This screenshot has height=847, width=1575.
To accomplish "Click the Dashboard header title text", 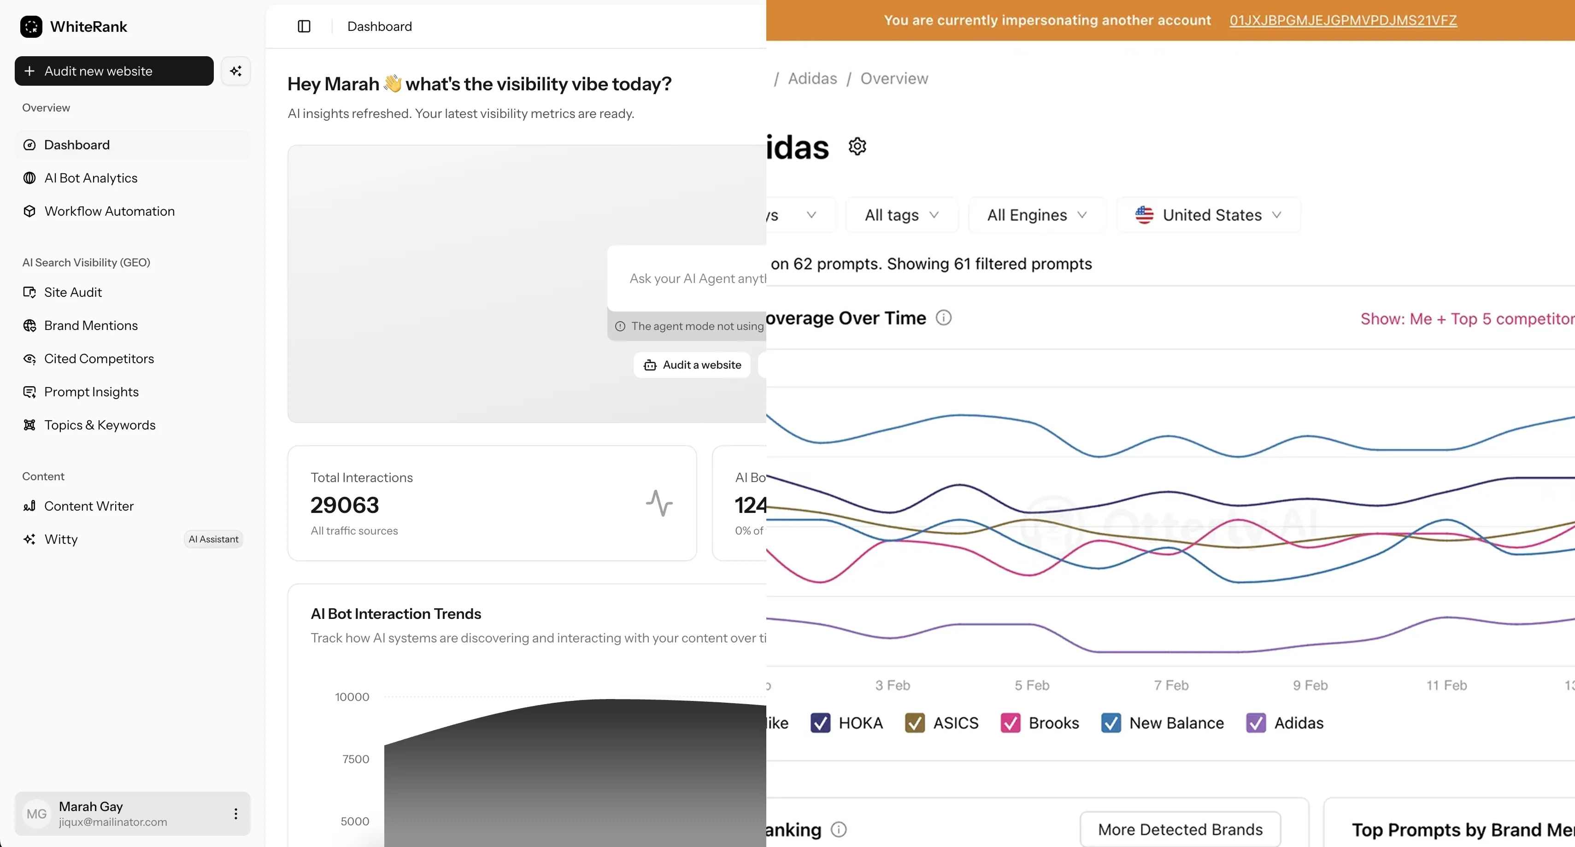I will 380,26.
